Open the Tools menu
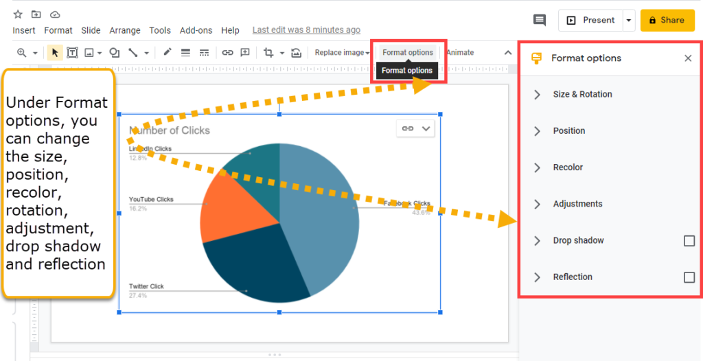The image size is (703, 361). 160,30
